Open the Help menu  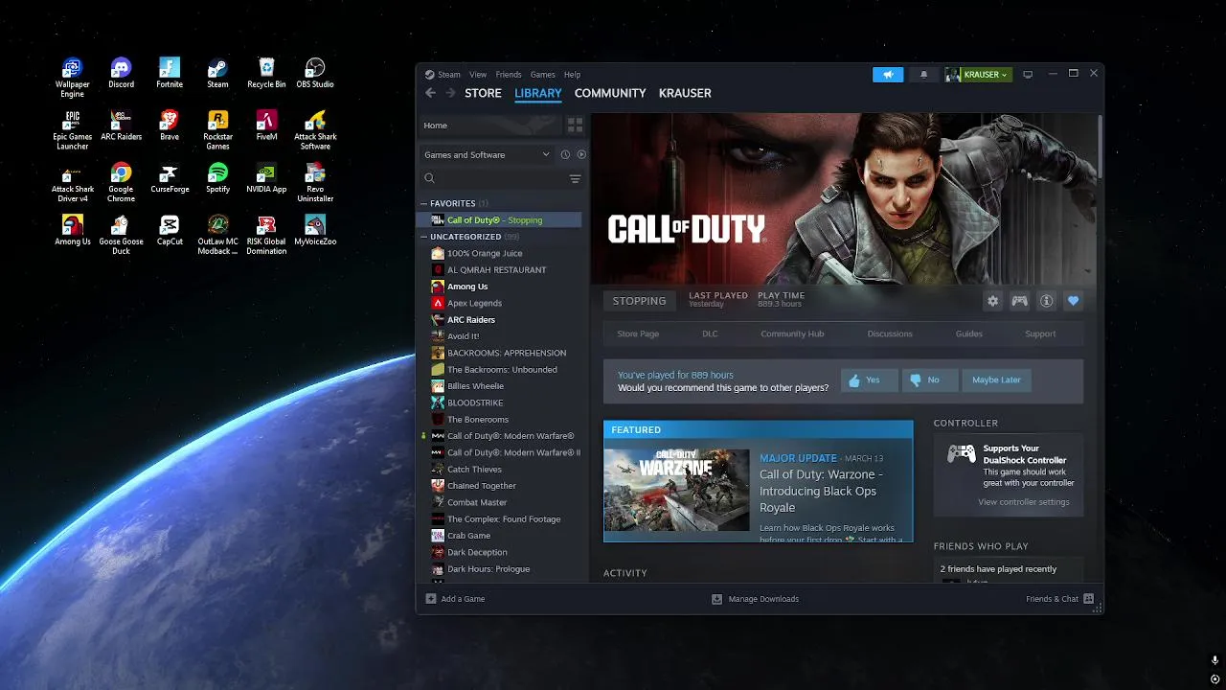point(572,75)
